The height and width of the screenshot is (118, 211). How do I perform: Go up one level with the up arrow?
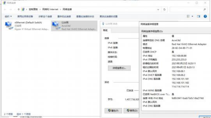[18, 10]
